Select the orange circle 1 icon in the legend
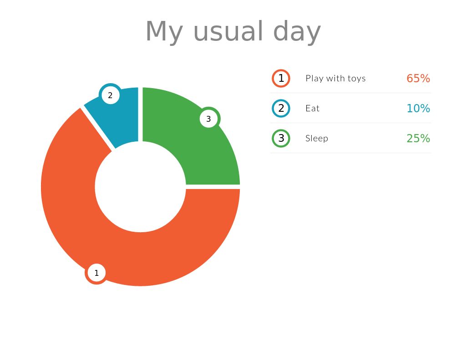Viewport: 466px width, 349px height. tap(281, 78)
